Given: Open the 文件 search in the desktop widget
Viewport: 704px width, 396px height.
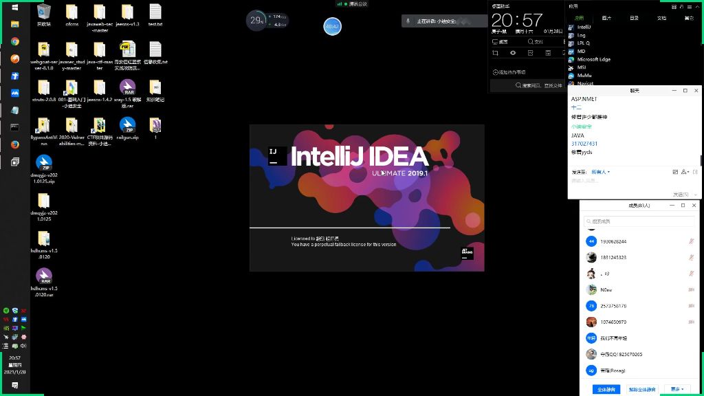Looking at the screenshot, I should 535,42.
